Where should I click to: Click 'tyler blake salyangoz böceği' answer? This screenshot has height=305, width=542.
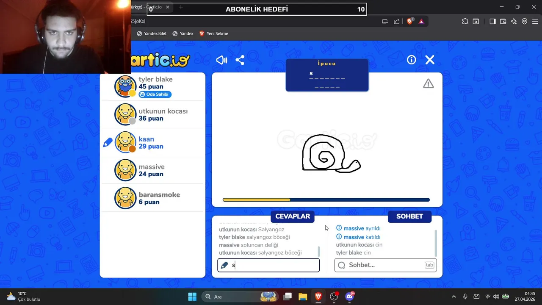254,237
